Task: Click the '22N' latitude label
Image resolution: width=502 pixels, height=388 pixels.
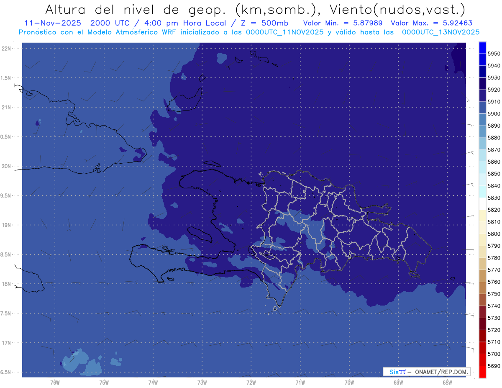Action: pyautogui.click(x=7, y=49)
